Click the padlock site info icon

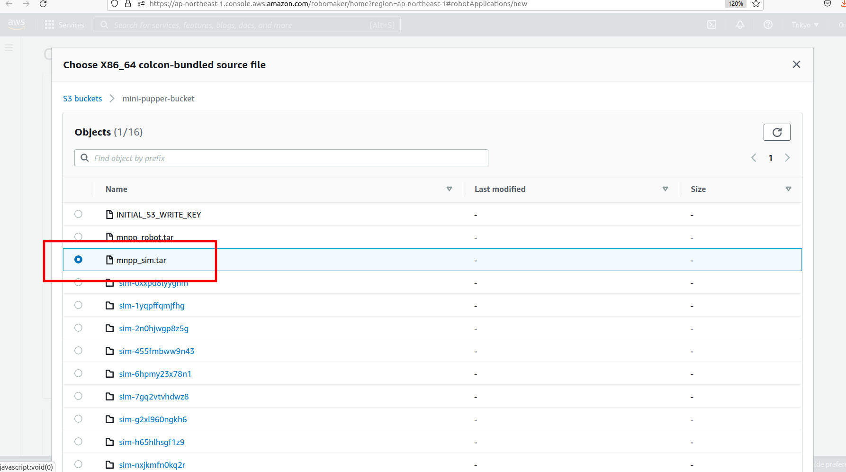(128, 4)
